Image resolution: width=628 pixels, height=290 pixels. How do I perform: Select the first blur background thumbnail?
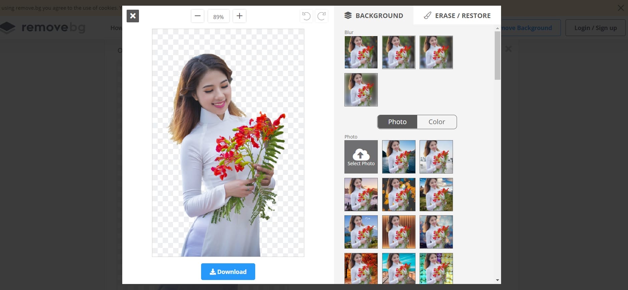[x=361, y=52]
